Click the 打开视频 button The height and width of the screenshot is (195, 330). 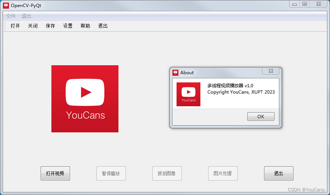pyautogui.click(x=55, y=173)
